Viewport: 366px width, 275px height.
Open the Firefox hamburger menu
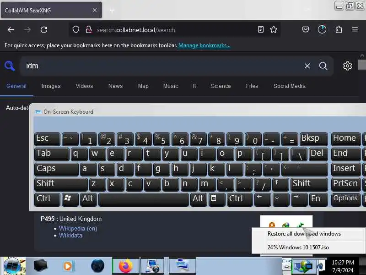point(355,29)
